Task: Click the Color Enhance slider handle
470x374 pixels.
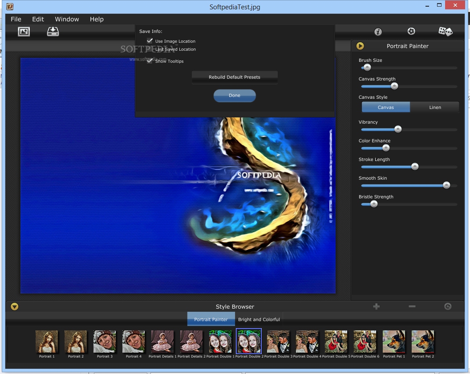Action: [386, 148]
